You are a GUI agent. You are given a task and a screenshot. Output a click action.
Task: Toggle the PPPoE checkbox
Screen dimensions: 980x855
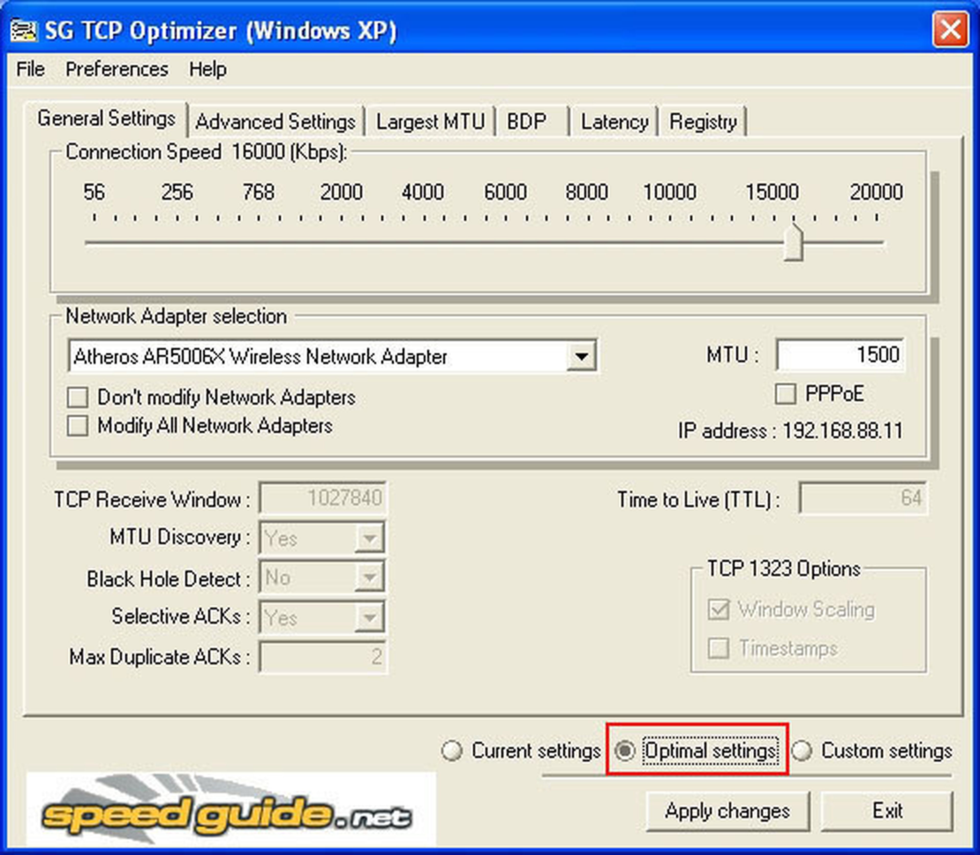[786, 394]
